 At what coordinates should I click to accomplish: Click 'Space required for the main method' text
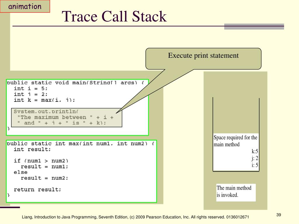tap(235, 141)
